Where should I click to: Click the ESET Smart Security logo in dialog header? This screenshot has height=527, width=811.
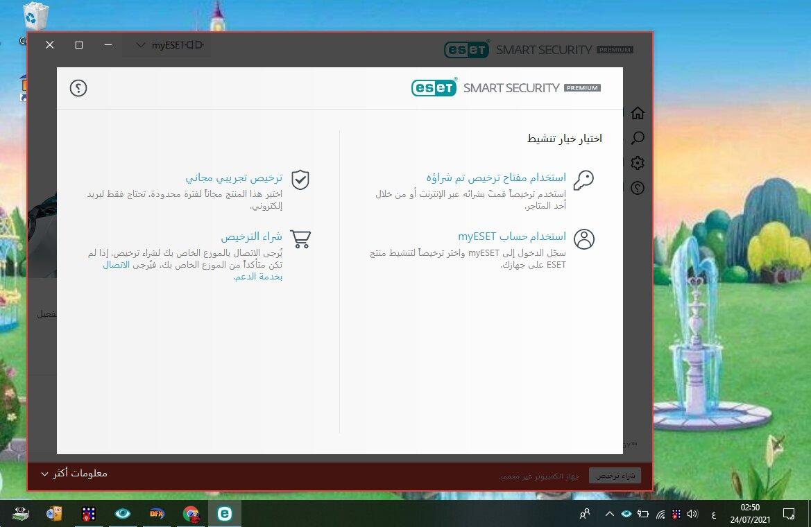[505, 87]
